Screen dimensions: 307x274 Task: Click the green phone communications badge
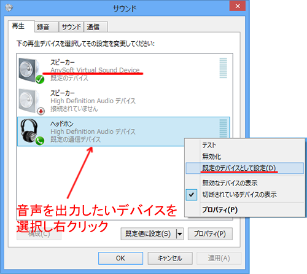click(40, 141)
